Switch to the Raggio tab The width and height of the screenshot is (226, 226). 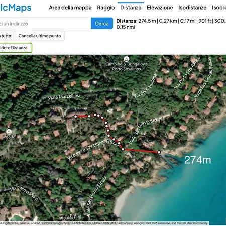[x=106, y=8]
